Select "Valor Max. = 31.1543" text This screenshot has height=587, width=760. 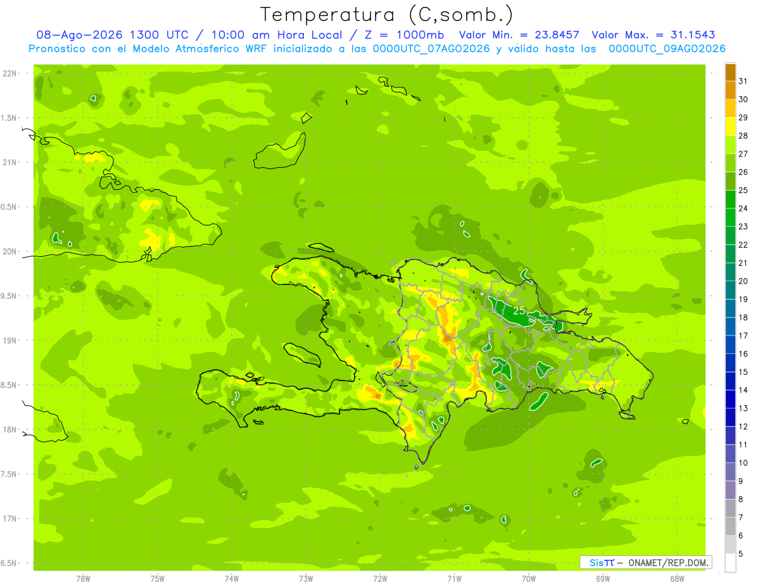pos(657,35)
